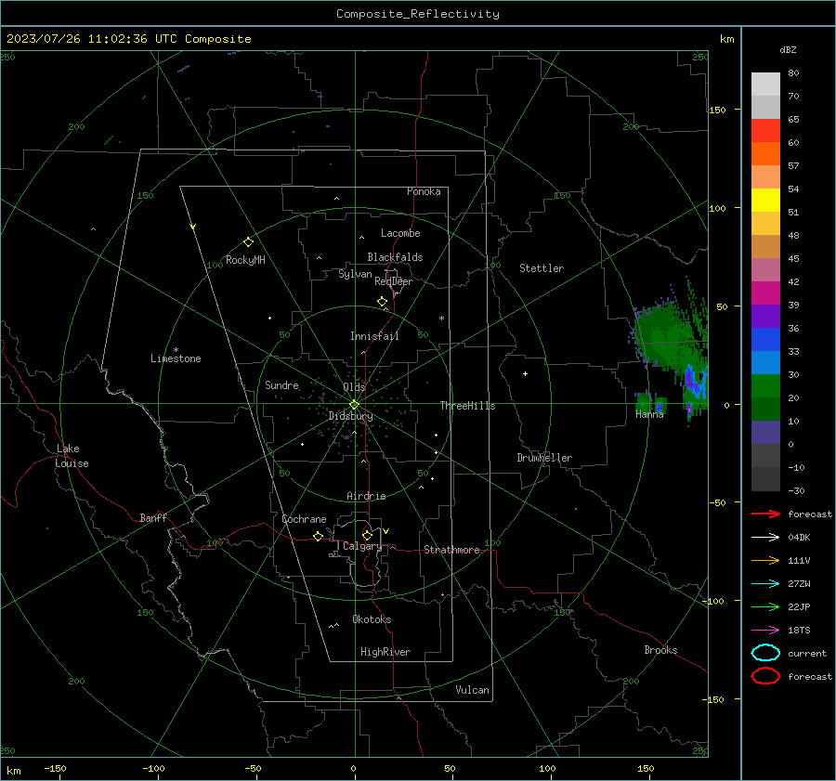This screenshot has height=781, width=836.
Task: Click the yellow diamond marker near Cochrane
Action: pyautogui.click(x=318, y=536)
